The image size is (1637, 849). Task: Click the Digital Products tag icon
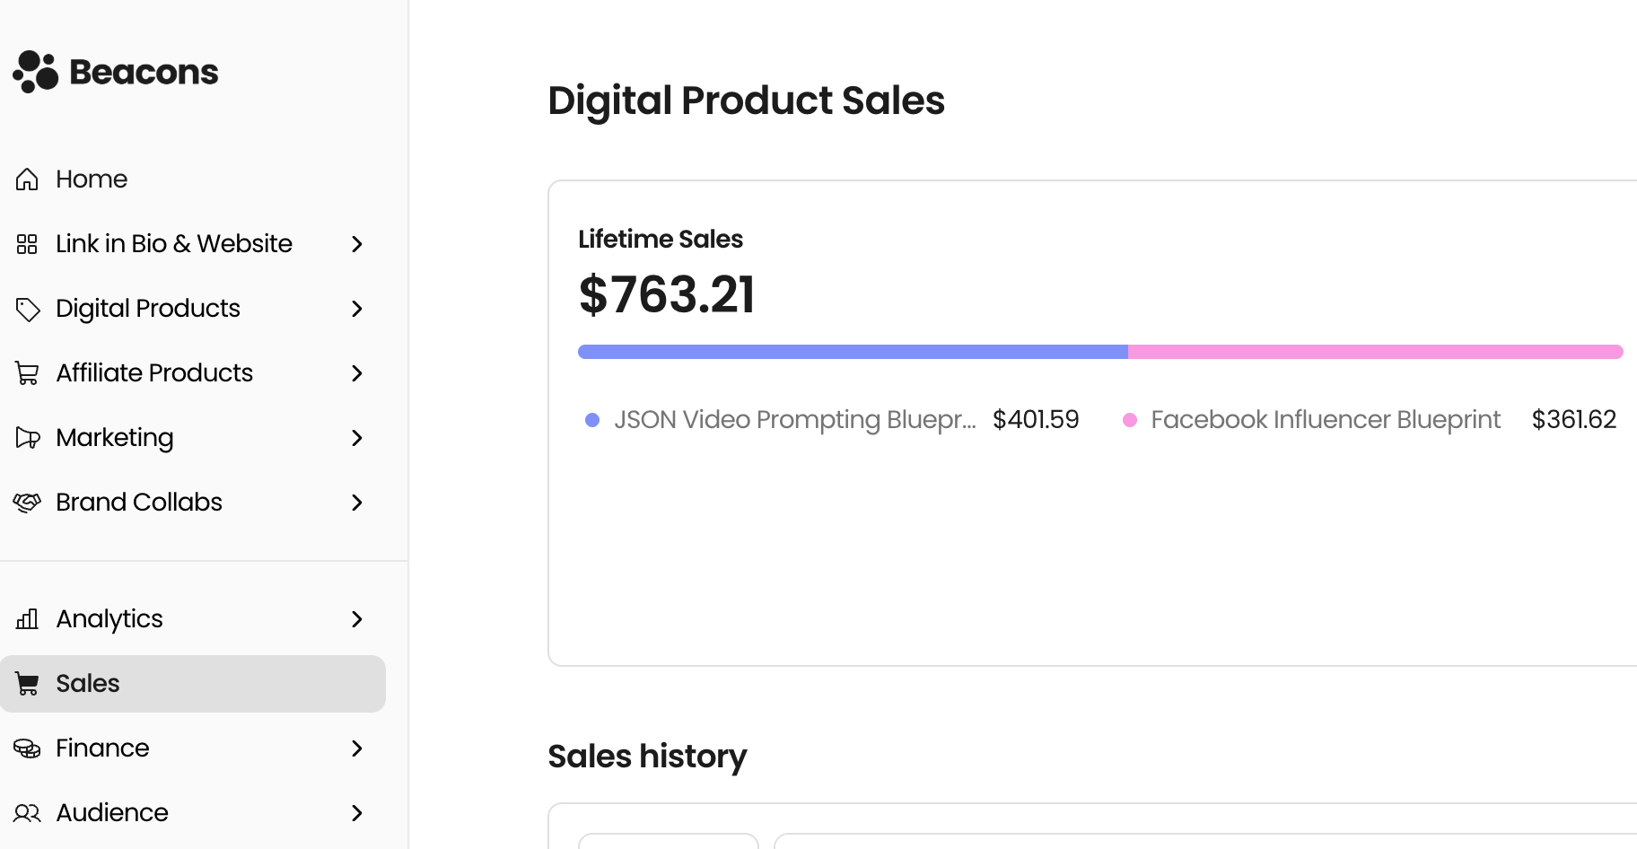pyautogui.click(x=28, y=309)
